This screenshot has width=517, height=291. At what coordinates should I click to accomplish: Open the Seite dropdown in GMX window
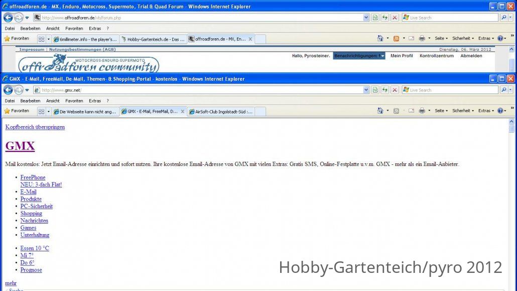click(x=441, y=111)
